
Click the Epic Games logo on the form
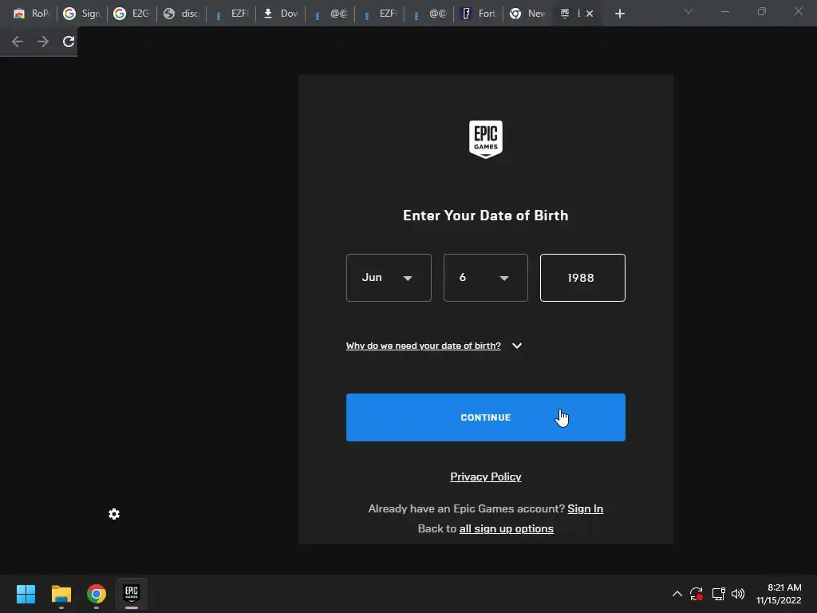[486, 139]
